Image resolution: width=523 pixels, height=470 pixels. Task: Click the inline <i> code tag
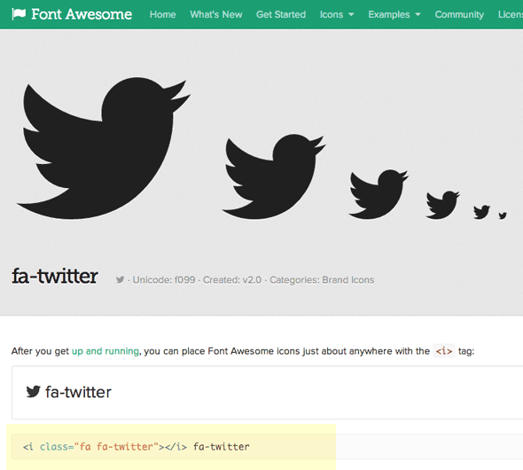click(444, 351)
